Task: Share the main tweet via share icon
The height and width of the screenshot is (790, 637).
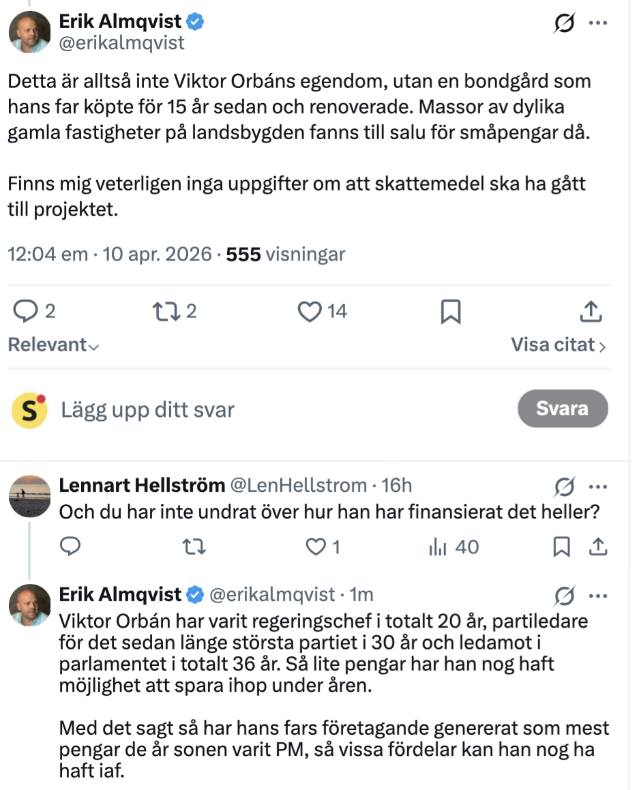Action: point(591,312)
